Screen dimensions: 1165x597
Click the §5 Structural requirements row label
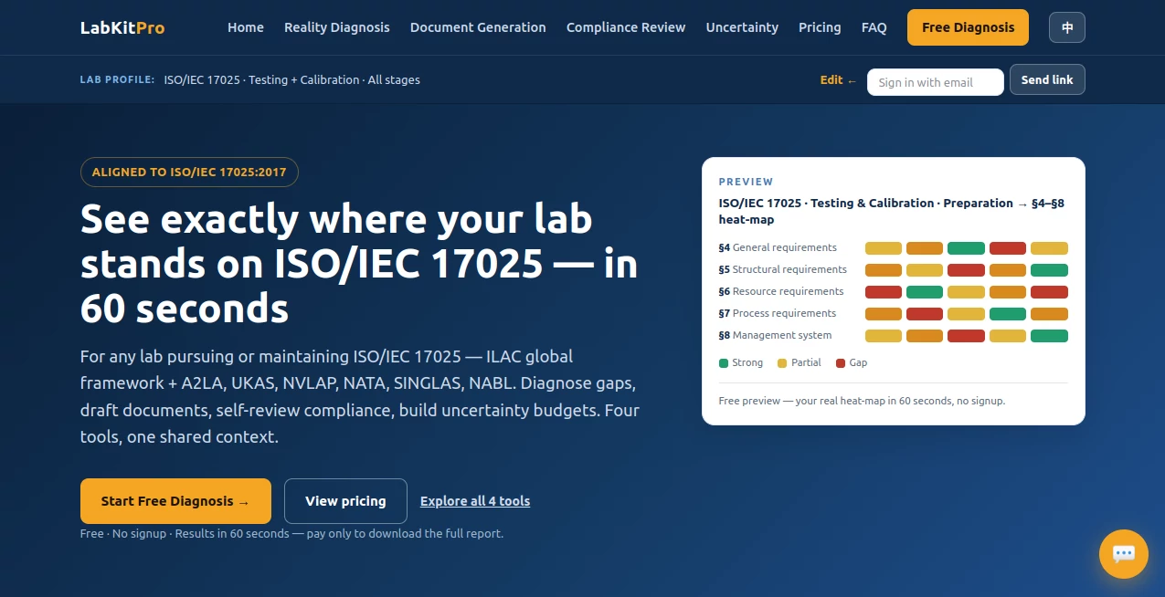coord(783,269)
